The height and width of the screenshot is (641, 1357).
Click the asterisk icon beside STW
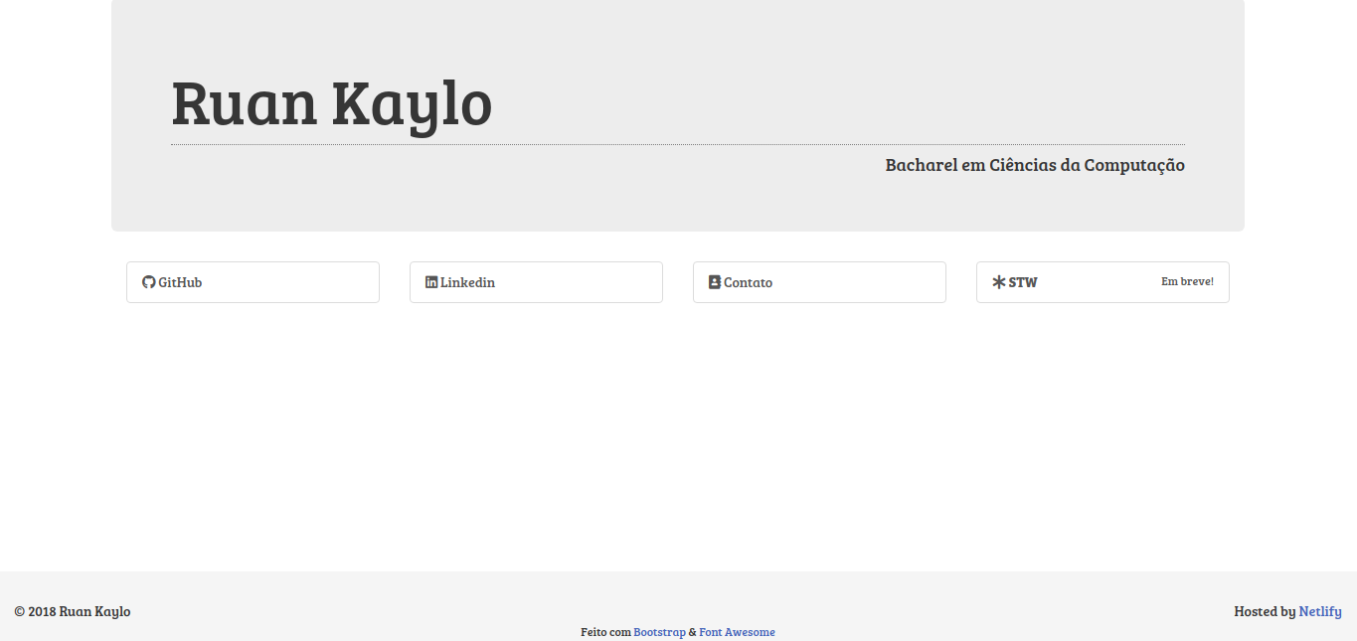[998, 282]
